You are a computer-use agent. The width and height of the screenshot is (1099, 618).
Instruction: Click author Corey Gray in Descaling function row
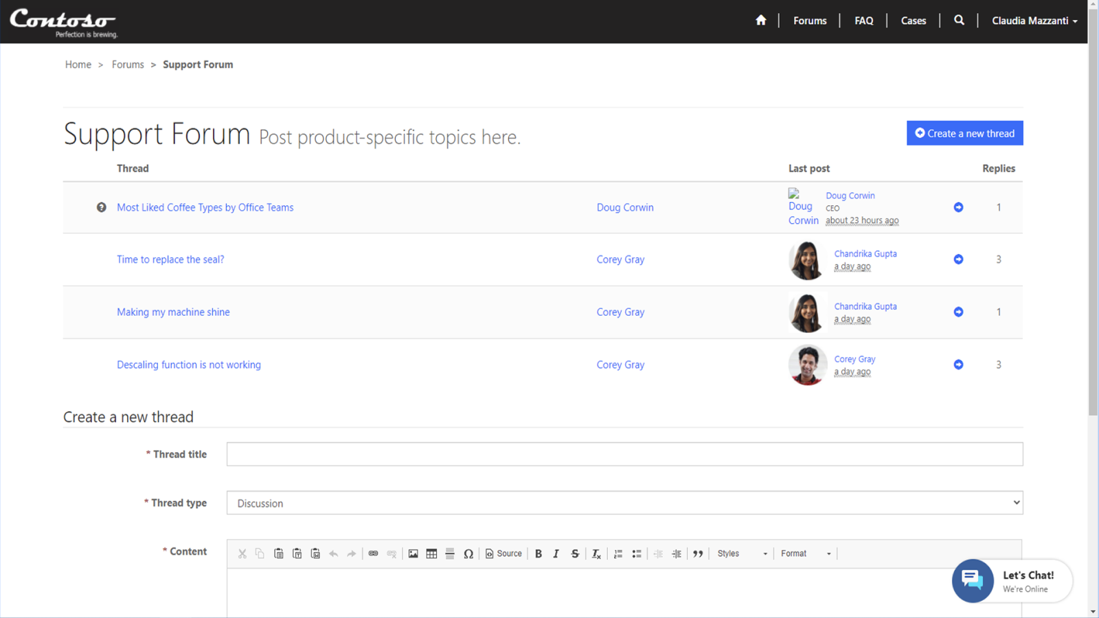point(620,365)
